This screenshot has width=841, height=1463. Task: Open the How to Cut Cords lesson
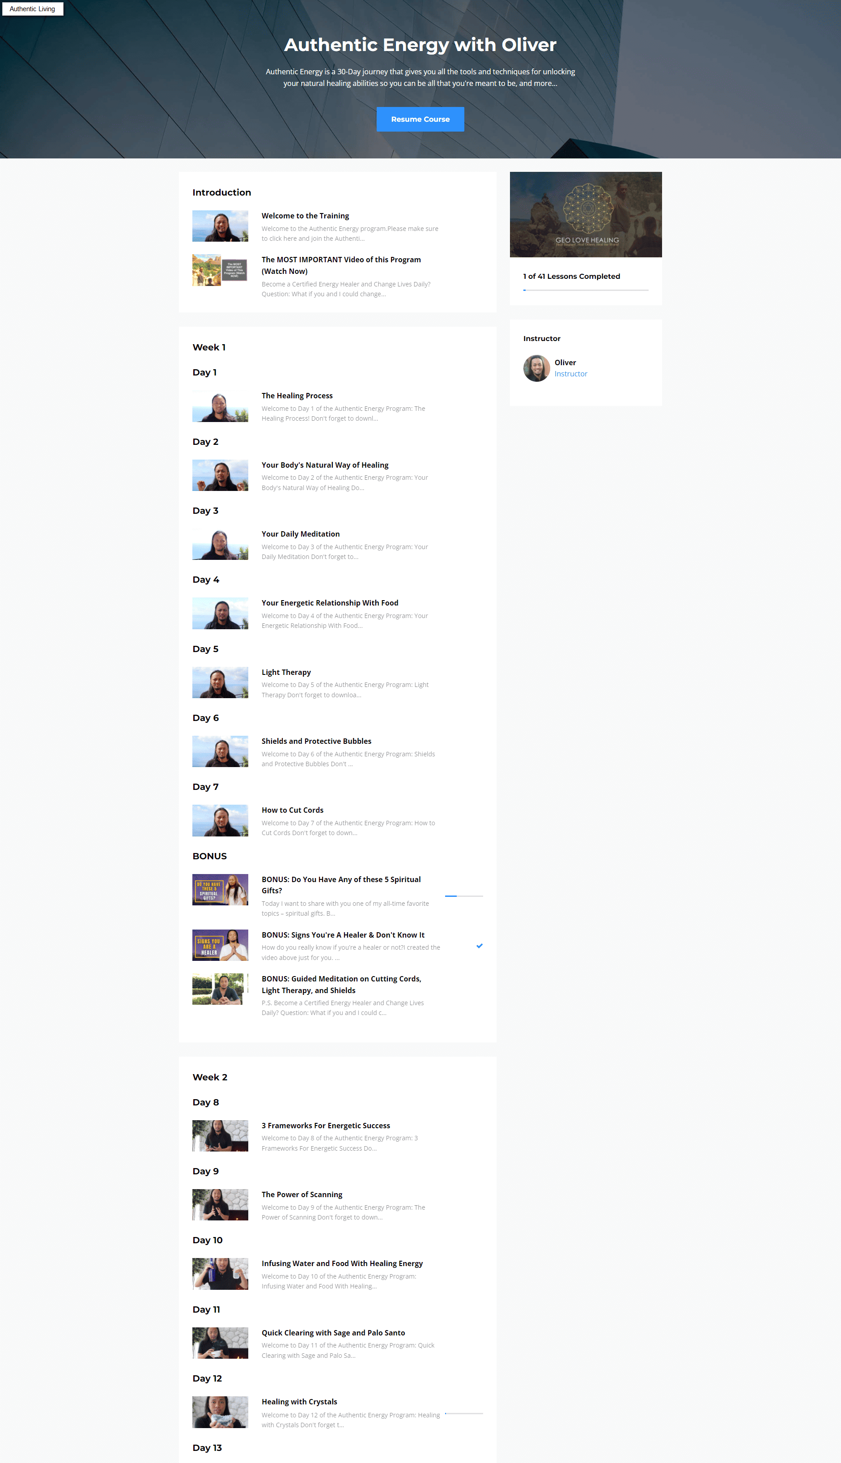pos(292,810)
